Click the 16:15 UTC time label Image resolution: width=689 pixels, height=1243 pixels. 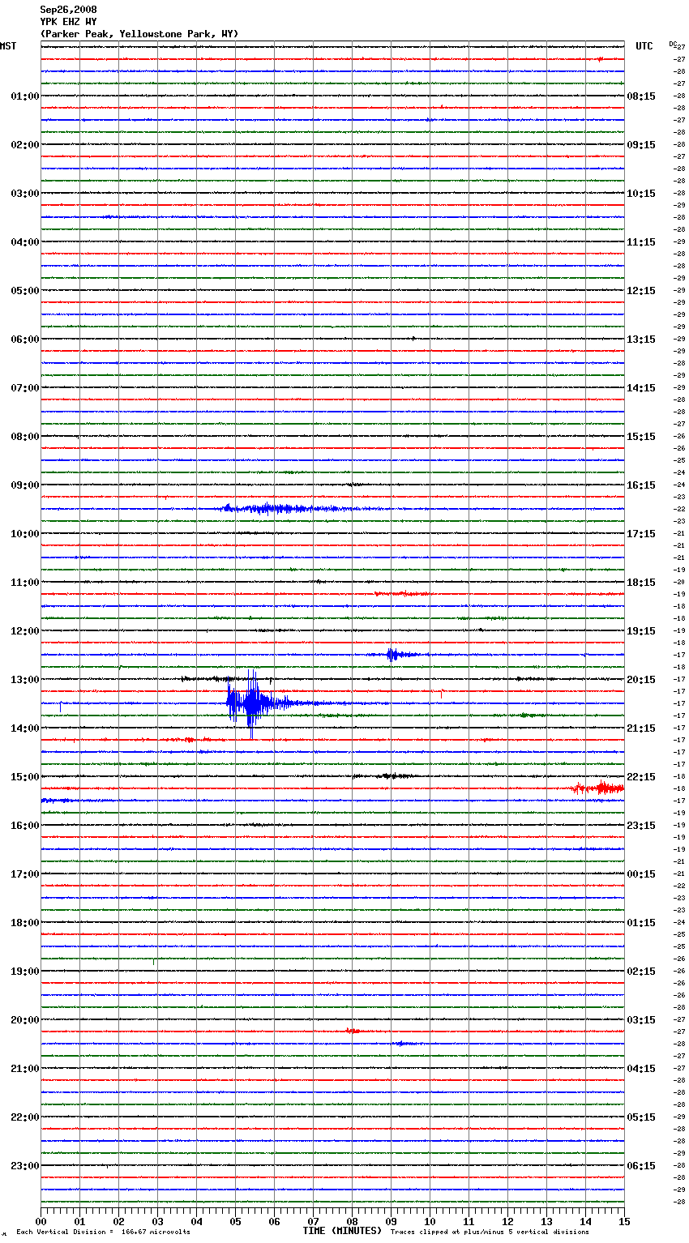pos(641,485)
